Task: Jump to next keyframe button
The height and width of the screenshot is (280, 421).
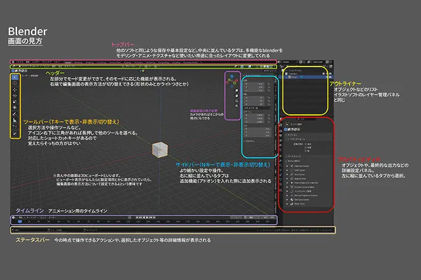Action: click(151, 218)
